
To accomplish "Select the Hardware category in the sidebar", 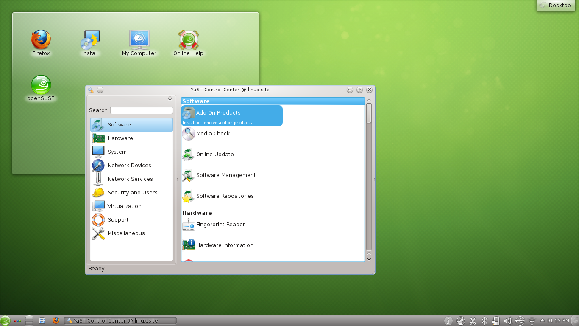I will pyautogui.click(x=131, y=138).
